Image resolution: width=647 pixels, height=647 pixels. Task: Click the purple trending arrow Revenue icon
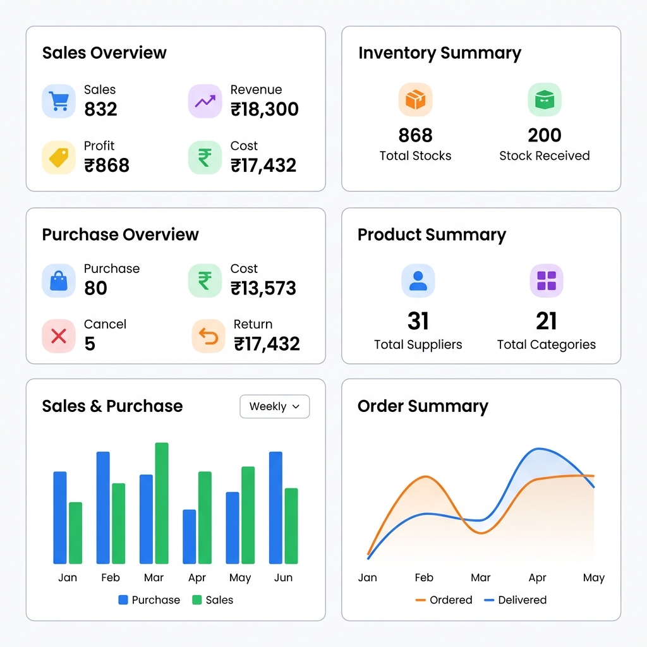[x=205, y=101]
